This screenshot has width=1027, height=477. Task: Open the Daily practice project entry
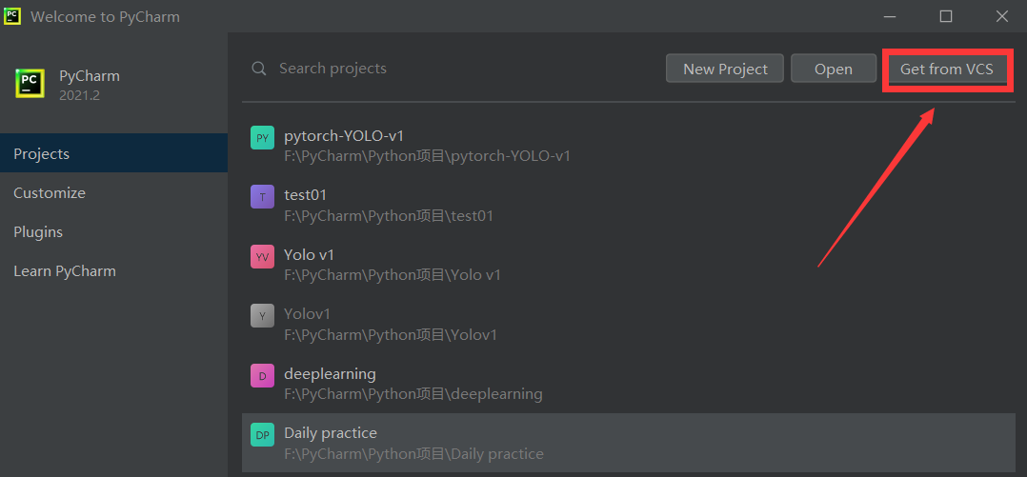point(629,443)
